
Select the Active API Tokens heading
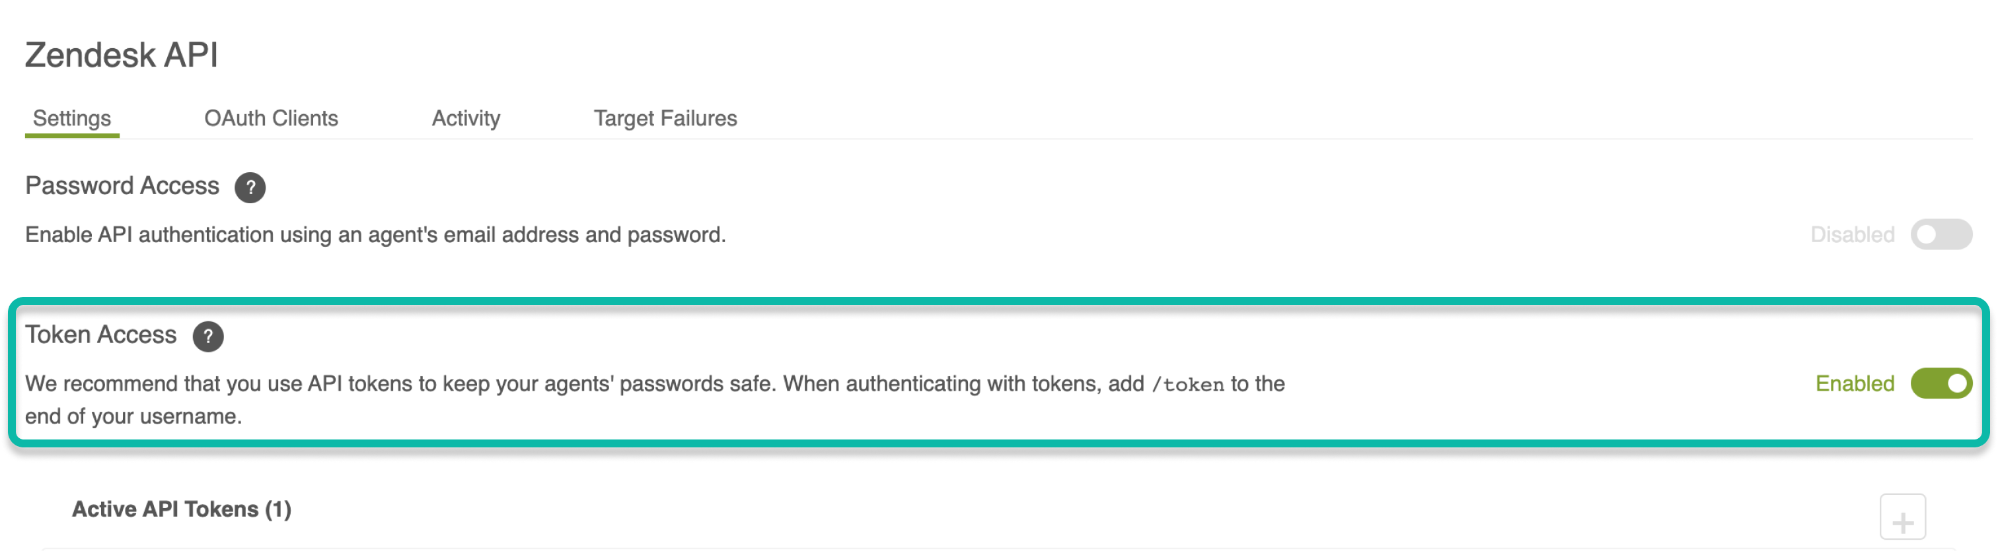pos(182,509)
